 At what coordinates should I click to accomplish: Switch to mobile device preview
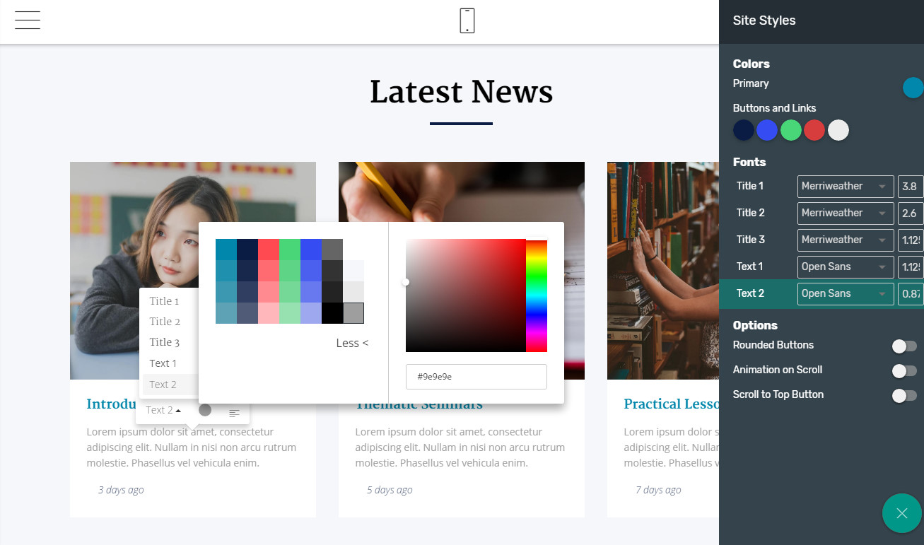467,20
